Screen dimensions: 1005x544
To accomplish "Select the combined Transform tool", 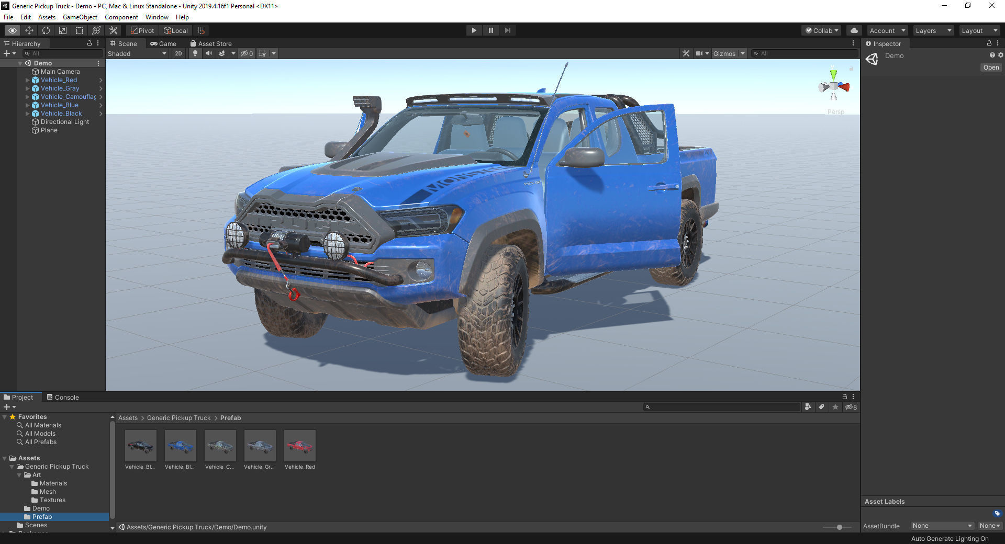I will tap(96, 30).
